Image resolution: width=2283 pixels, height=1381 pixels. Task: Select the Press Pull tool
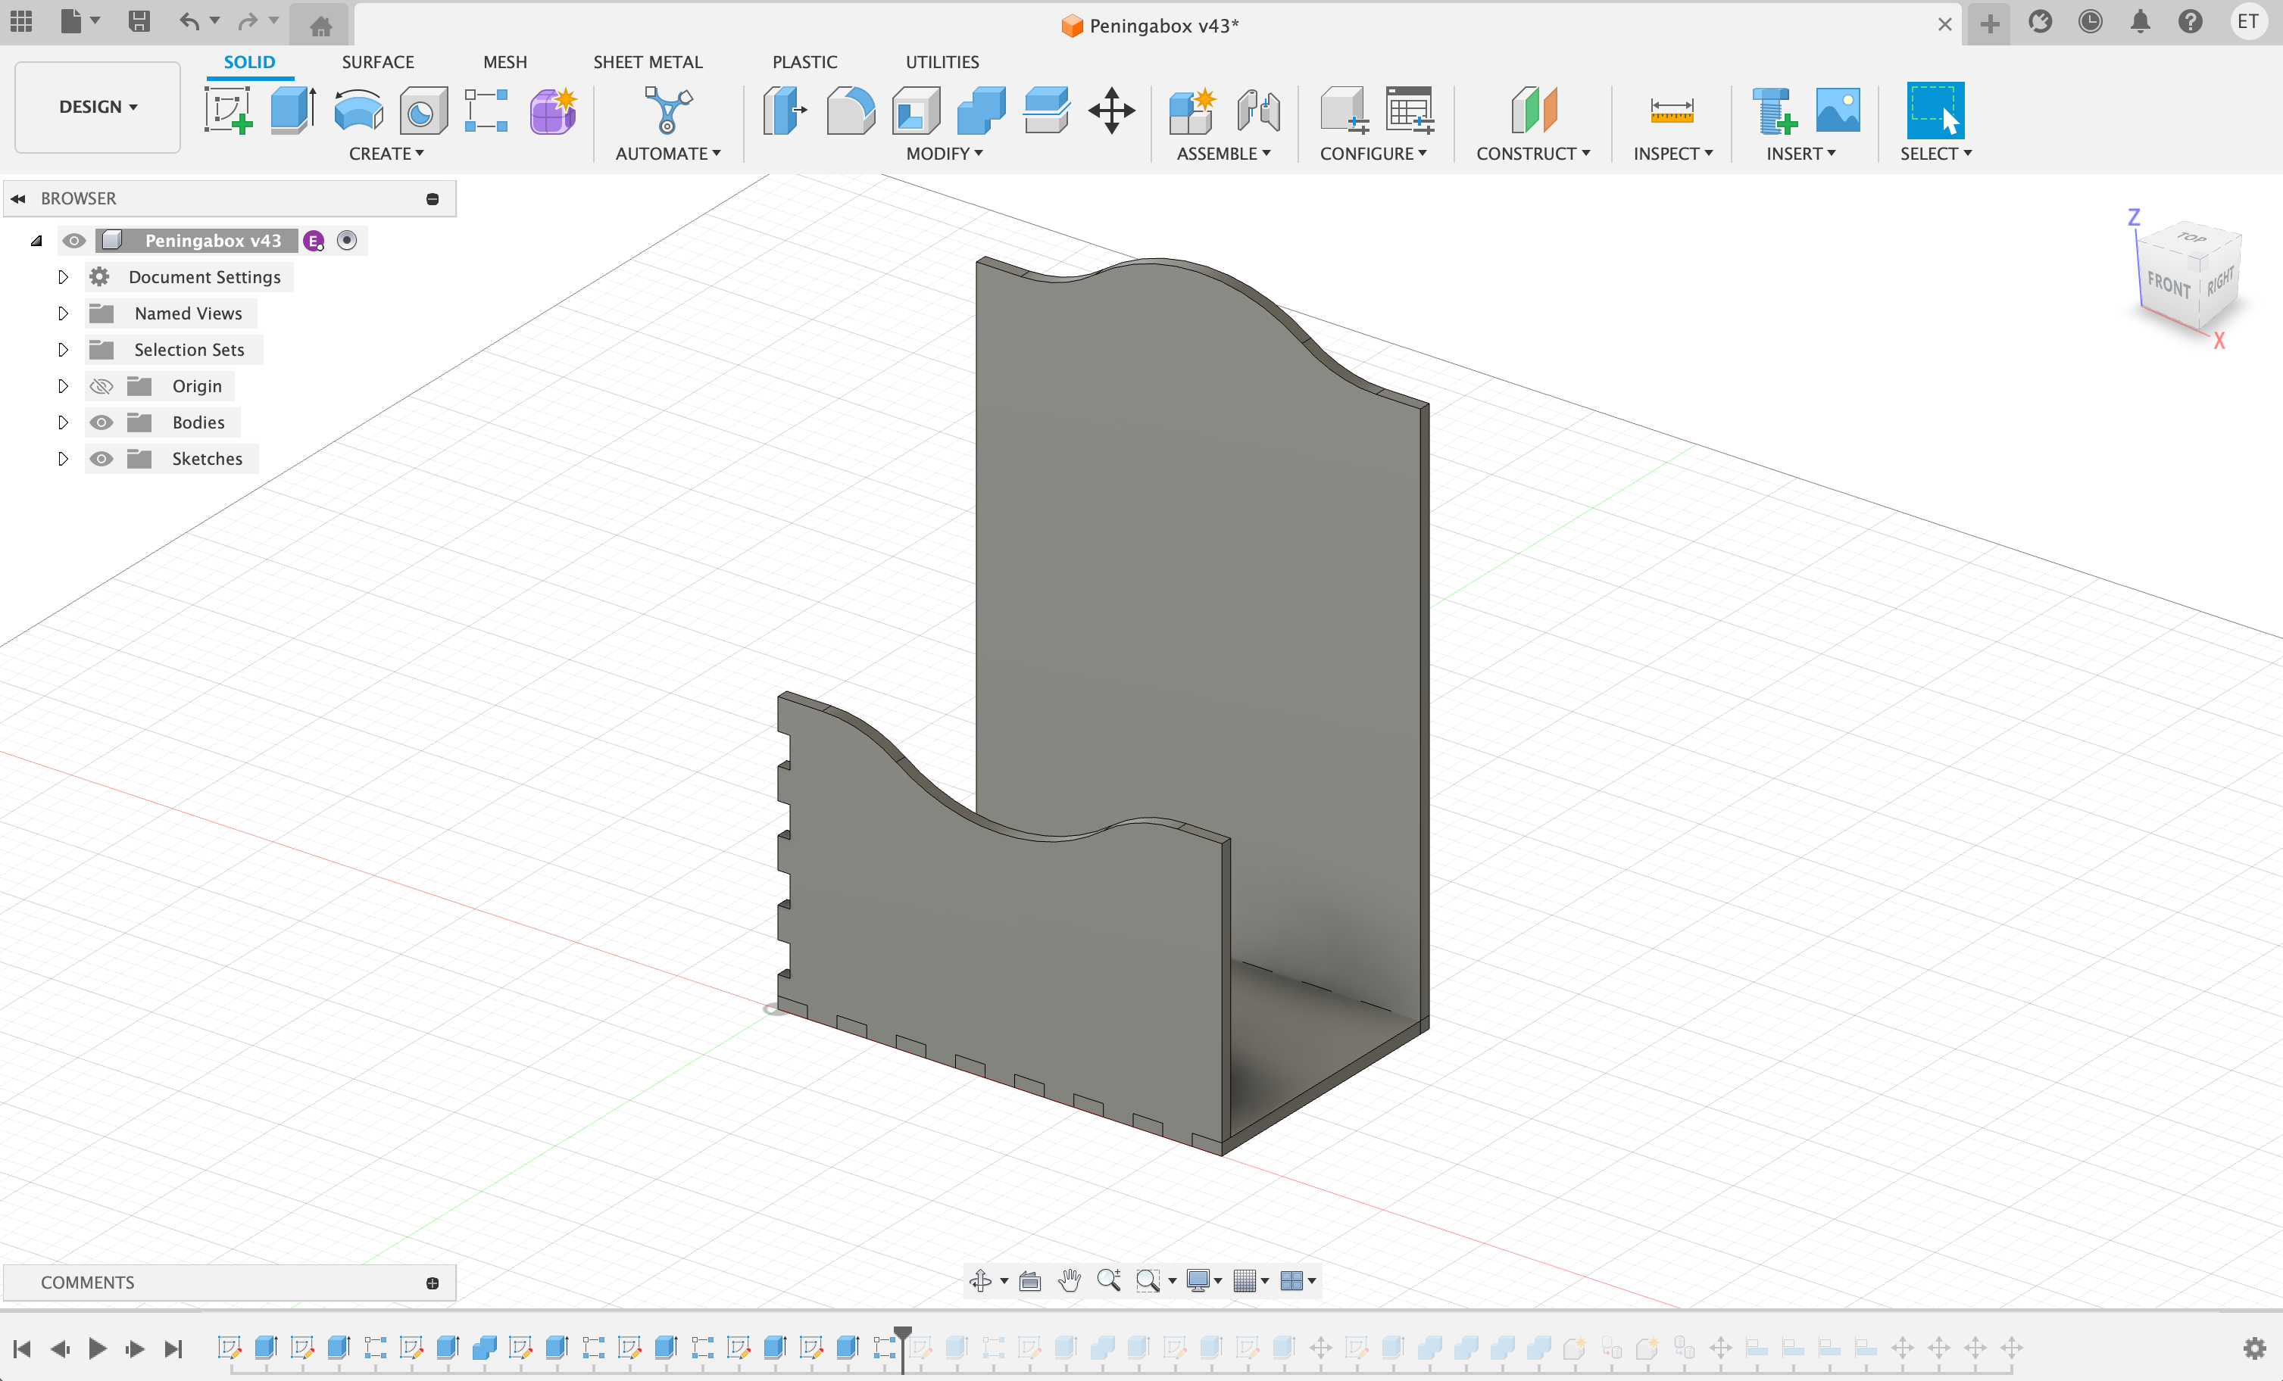[x=784, y=111]
